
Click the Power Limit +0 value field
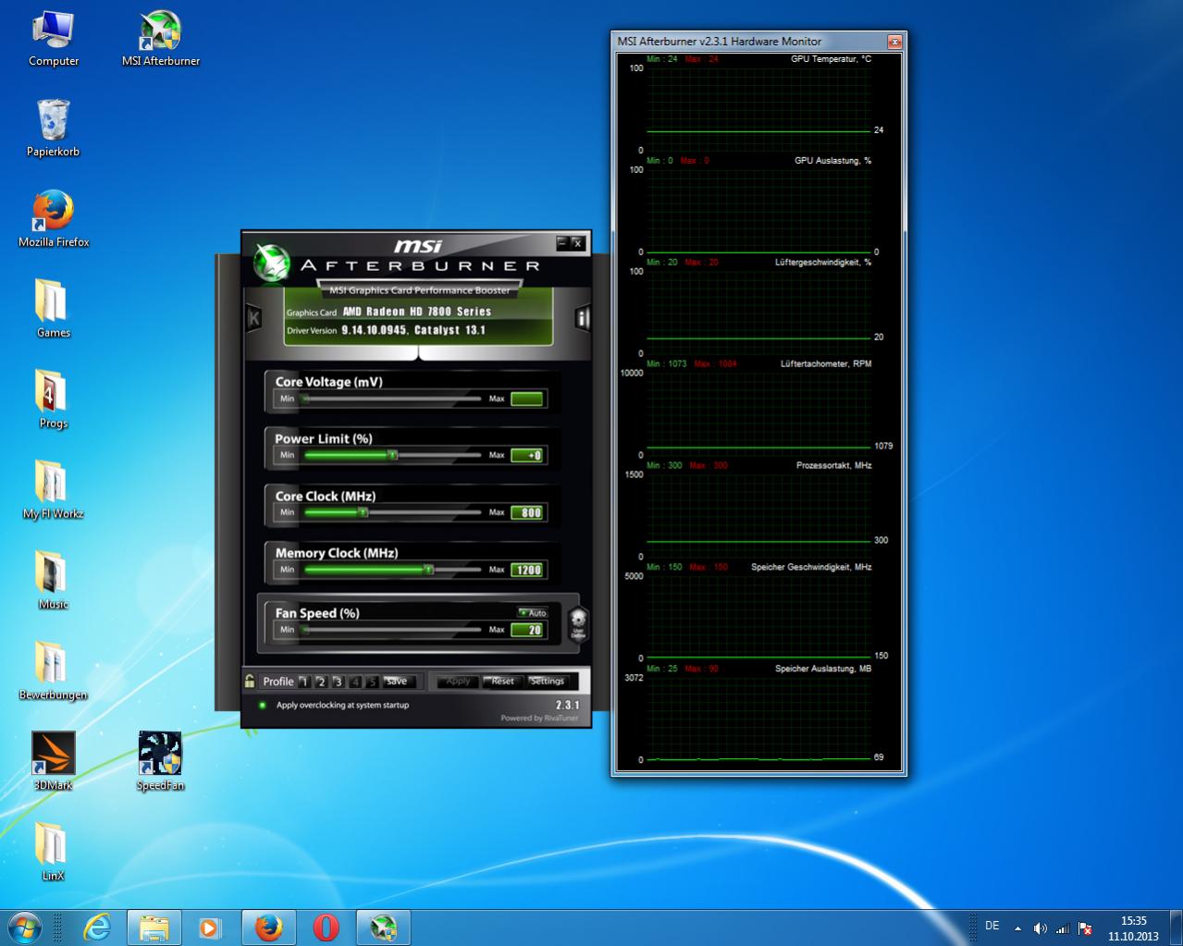[x=527, y=455]
